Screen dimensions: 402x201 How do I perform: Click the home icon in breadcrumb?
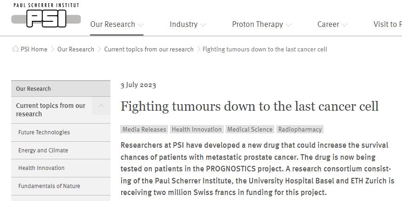coord(15,49)
